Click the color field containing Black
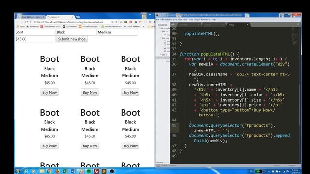The image size is (310, 174). [77, 32]
